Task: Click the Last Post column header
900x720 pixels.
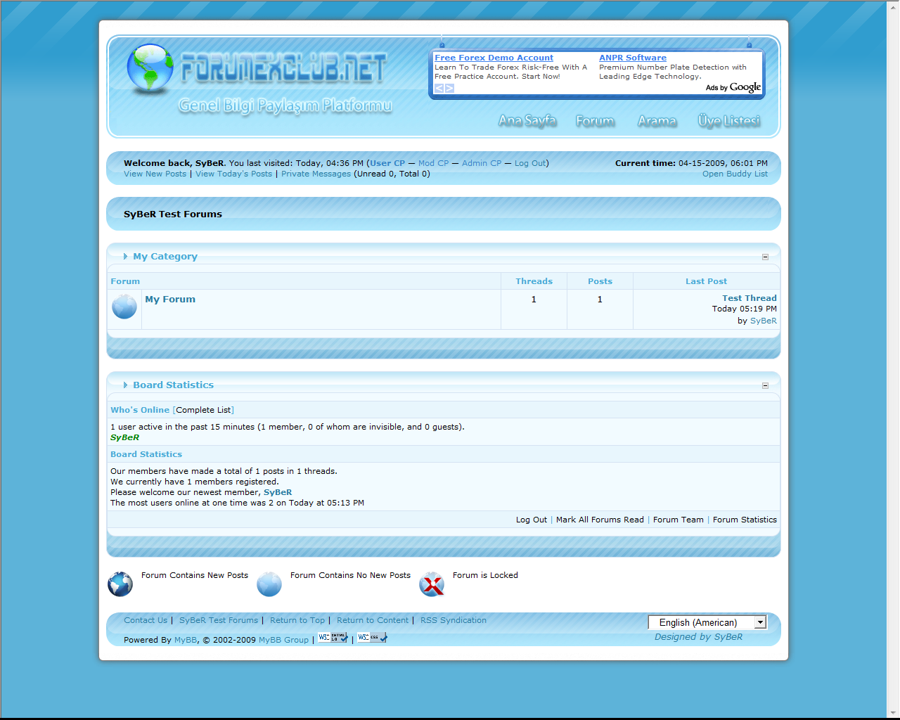Action: [x=707, y=281]
